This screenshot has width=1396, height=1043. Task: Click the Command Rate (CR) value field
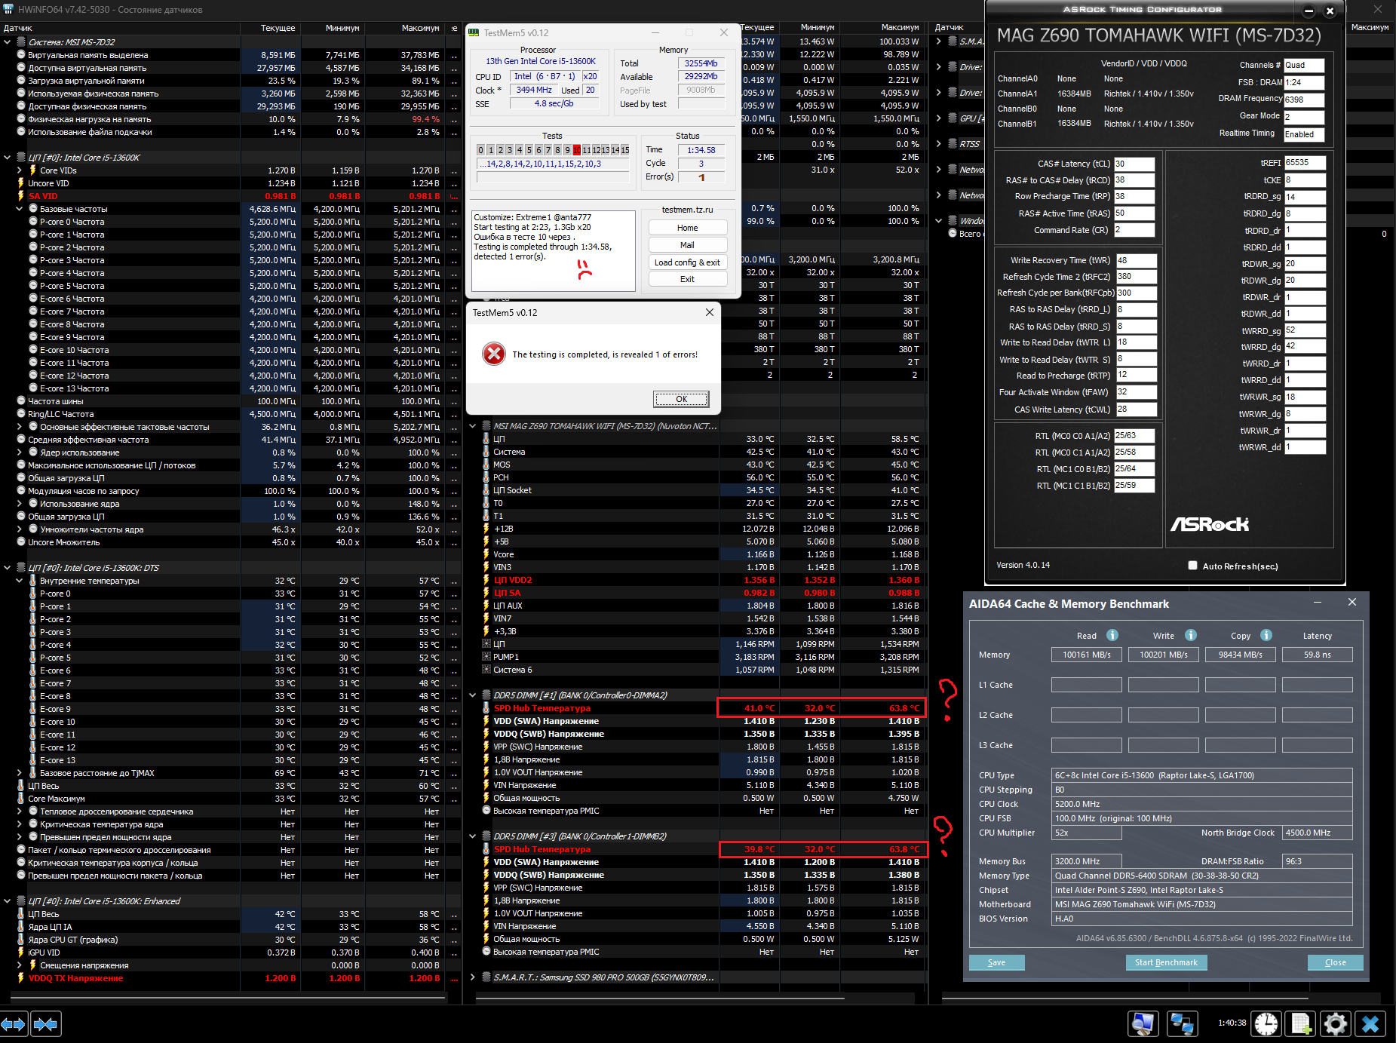coord(1134,230)
